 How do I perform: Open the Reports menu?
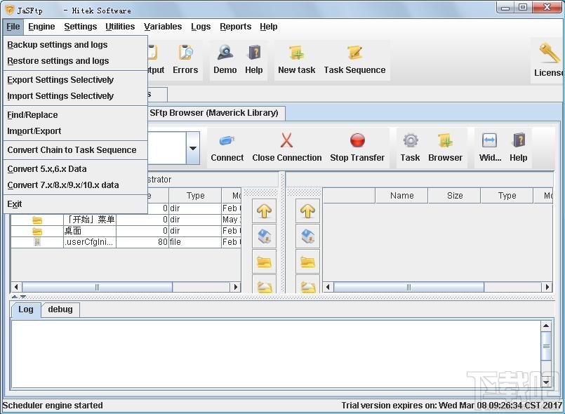[235, 27]
